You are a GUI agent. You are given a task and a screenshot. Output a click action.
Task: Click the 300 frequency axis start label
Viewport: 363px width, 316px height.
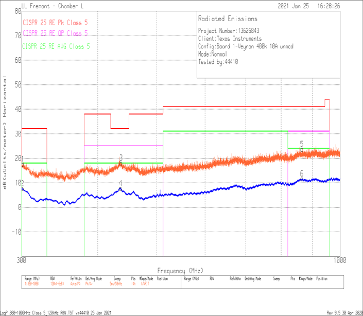pos(22,261)
